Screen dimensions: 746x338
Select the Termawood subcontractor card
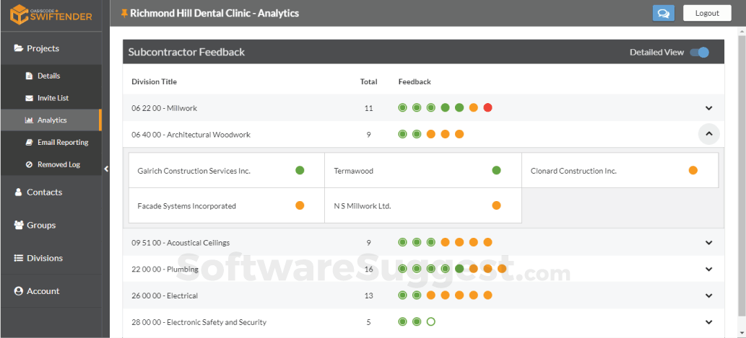tap(423, 170)
